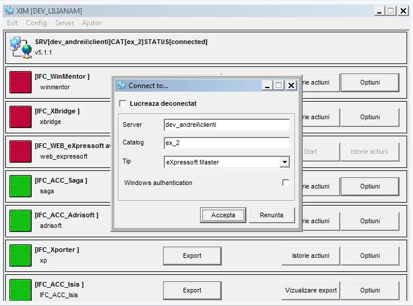413x306 pixels.
Task: Open the Server menu
Action: 65,23
